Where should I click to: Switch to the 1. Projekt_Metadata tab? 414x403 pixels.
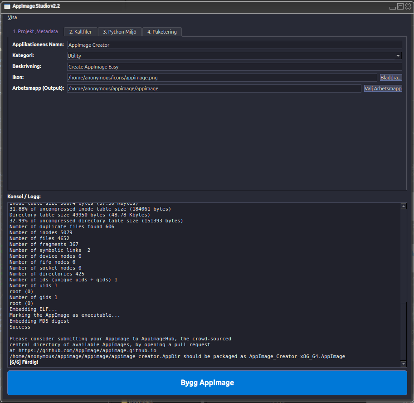(x=35, y=31)
